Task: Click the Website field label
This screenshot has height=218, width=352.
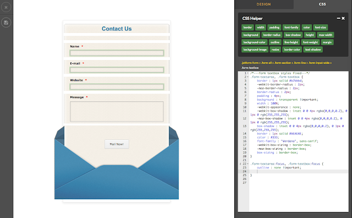Action: [x=76, y=80]
